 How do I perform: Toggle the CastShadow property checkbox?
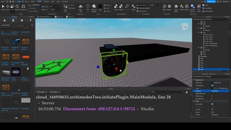(x=212, y=86)
